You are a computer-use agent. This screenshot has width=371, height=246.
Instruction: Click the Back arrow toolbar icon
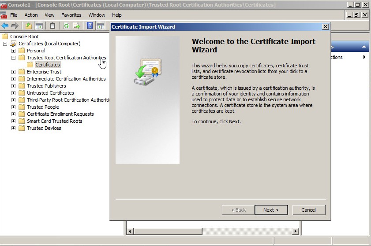[x=5, y=26]
